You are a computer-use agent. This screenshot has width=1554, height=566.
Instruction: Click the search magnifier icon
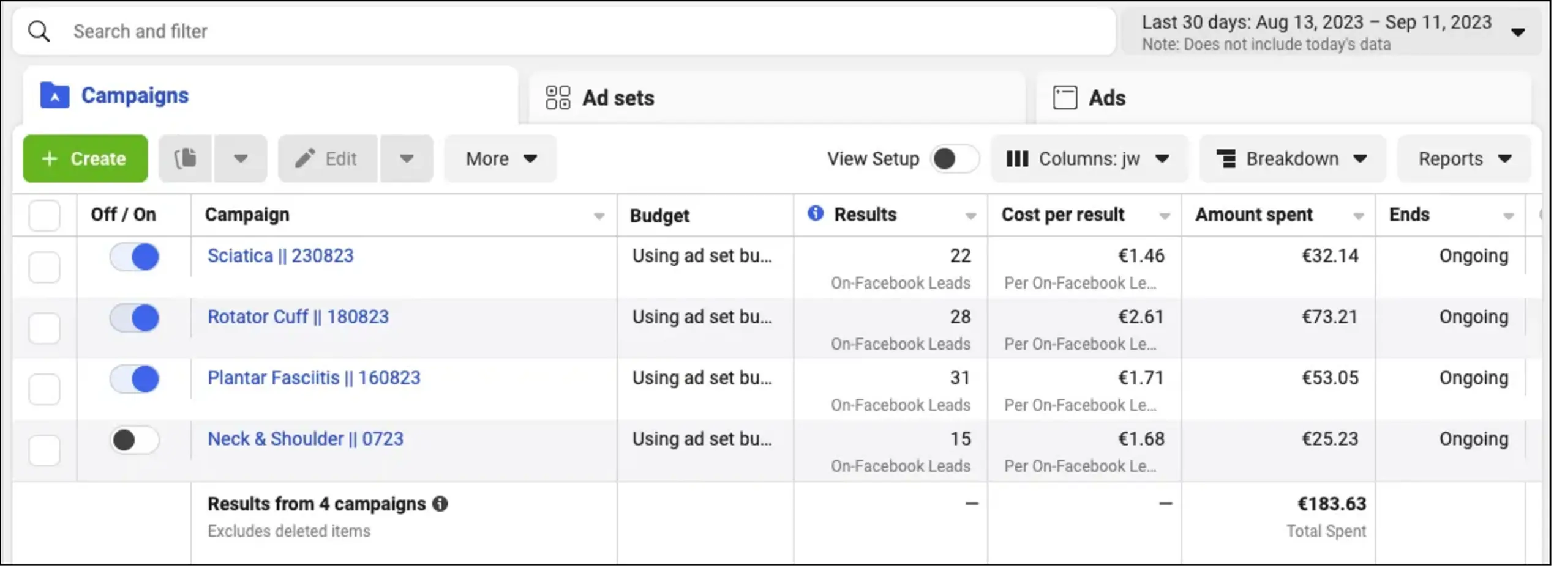click(x=39, y=31)
